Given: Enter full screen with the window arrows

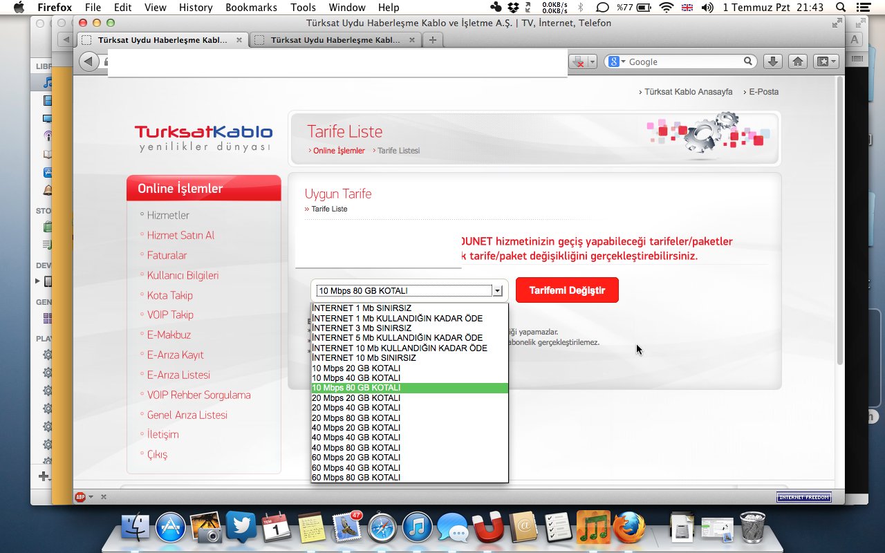Looking at the screenshot, I should coord(837,23).
